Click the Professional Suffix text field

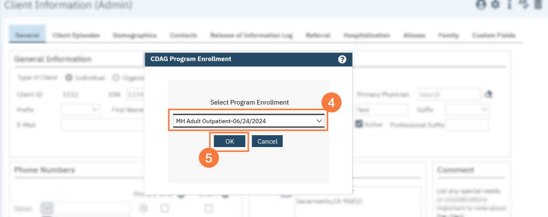[466, 125]
